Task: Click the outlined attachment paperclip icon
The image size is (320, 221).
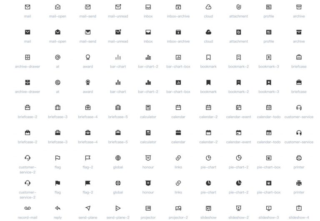Action: pos(238,7)
